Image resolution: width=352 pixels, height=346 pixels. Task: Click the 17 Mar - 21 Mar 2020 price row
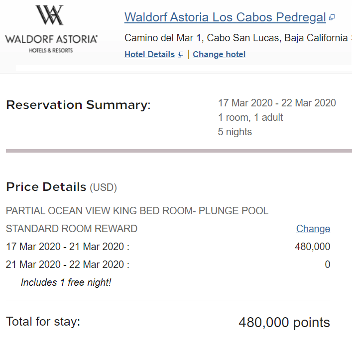pyautogui.click(x=168, y=247)
